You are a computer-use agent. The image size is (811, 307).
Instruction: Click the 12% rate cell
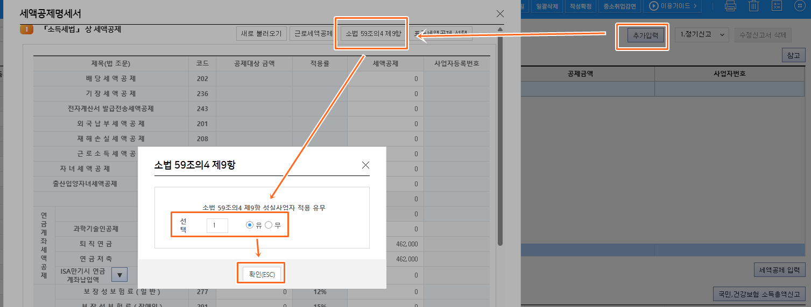320,292
